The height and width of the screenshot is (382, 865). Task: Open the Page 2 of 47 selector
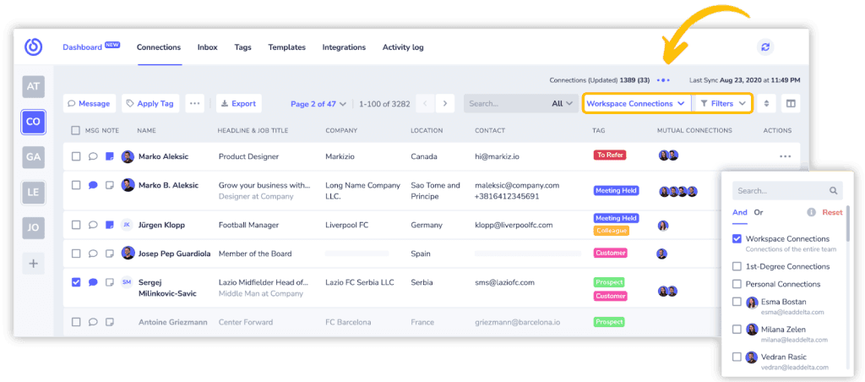(x=318, y=103)
